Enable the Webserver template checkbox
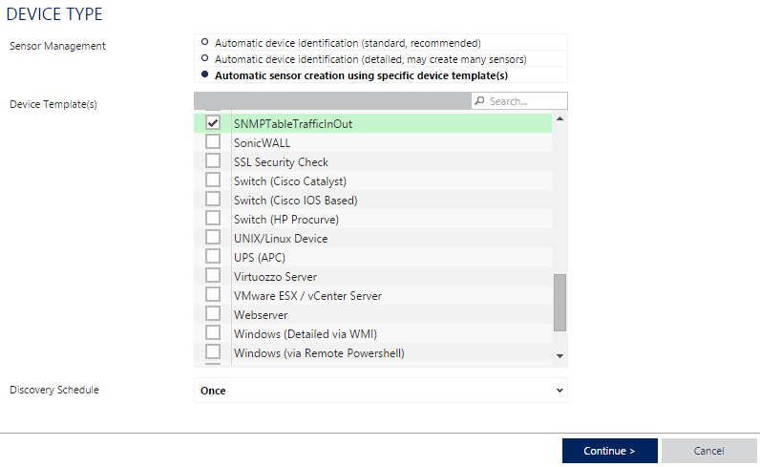 [212, 314]
